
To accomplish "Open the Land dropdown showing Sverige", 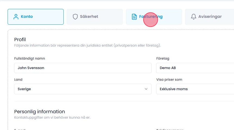I will 79,89.
